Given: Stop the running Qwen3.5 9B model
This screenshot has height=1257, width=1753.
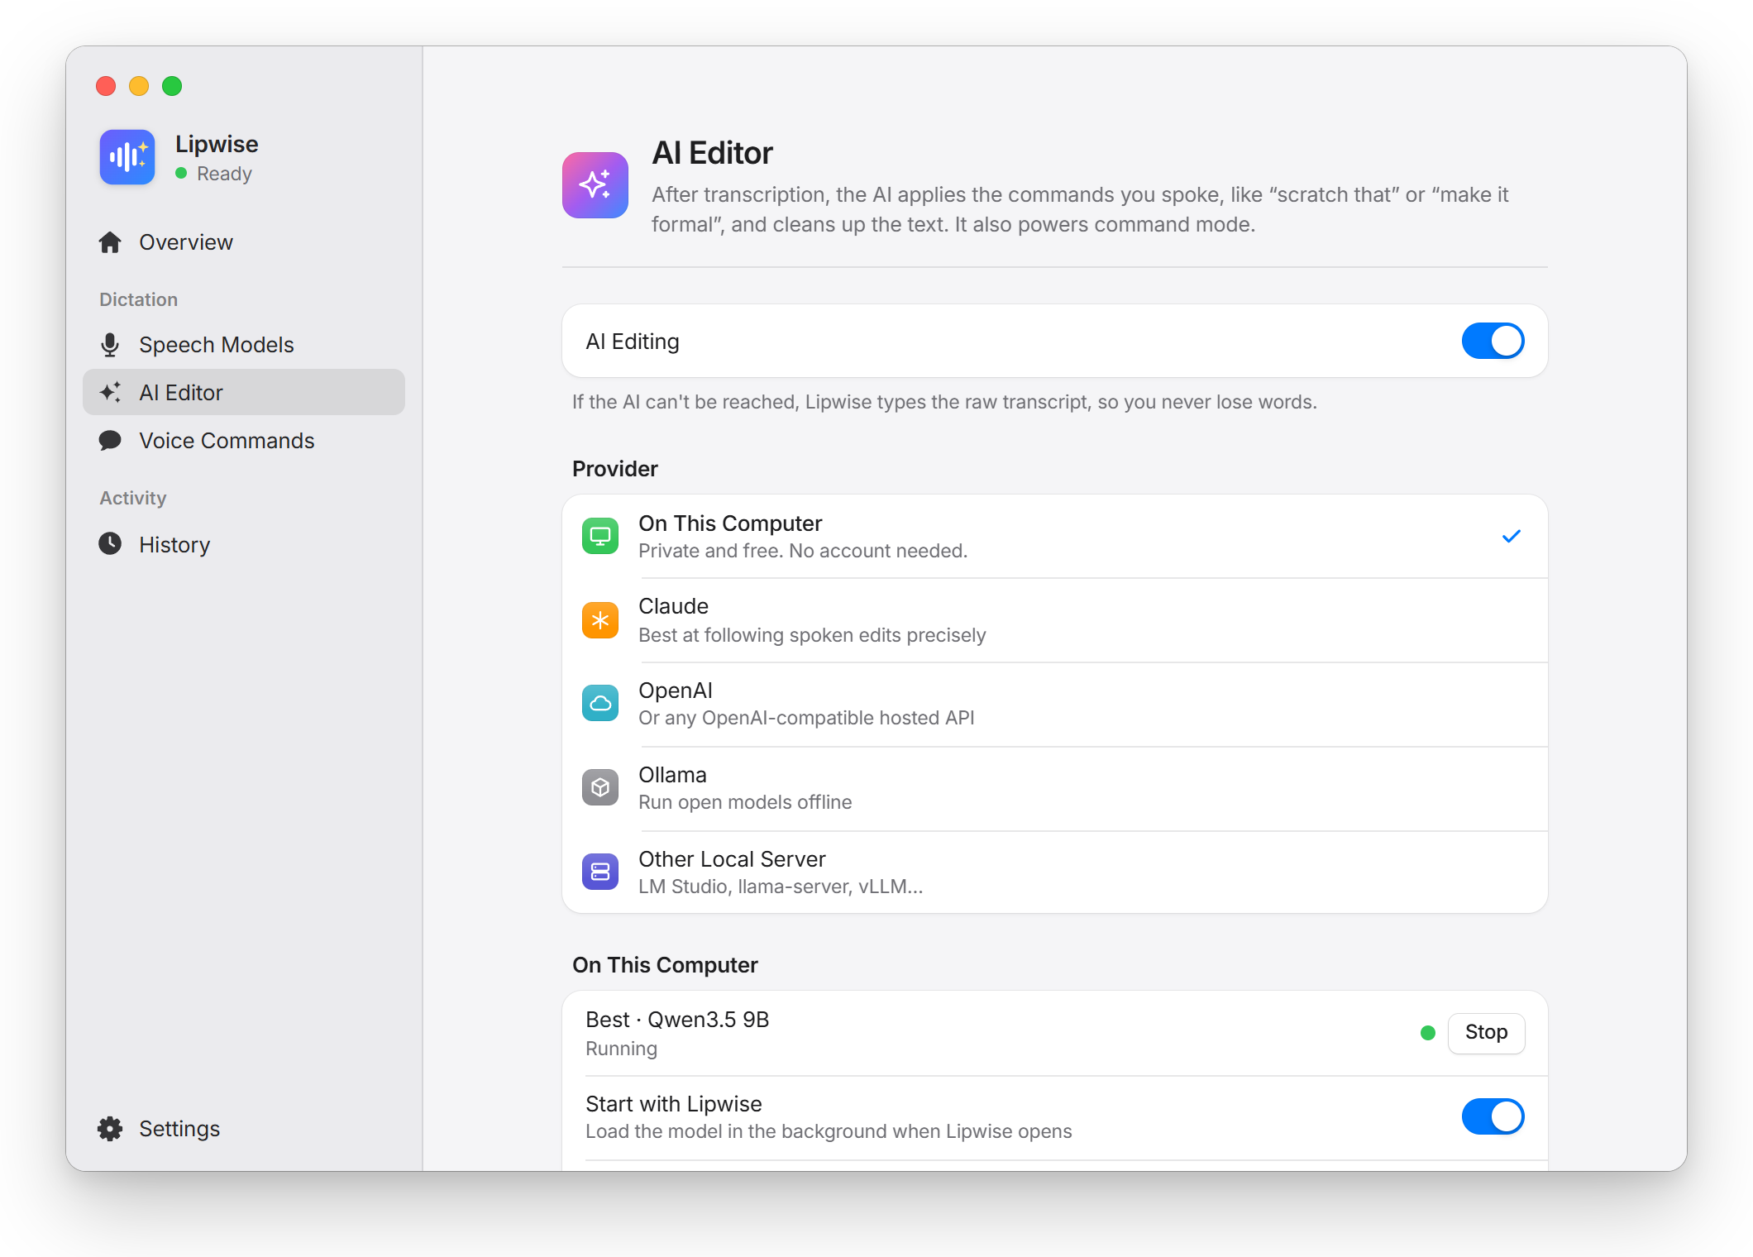Looking at the screenshot, I should [1486, 1033].
